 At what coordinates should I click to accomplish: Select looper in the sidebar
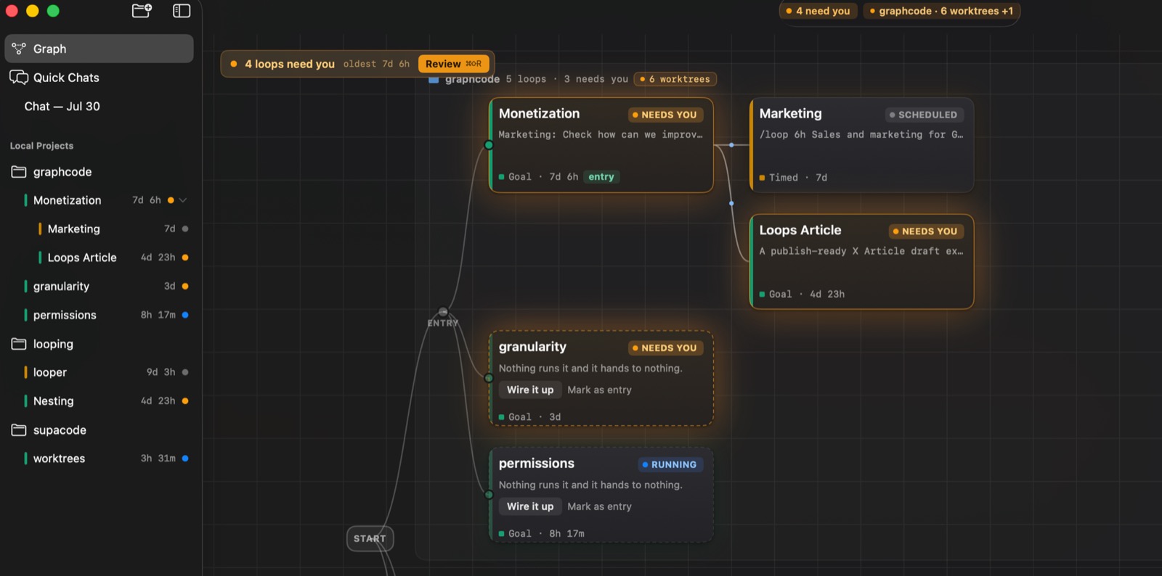pyautogui.click(x=50, y=372)
